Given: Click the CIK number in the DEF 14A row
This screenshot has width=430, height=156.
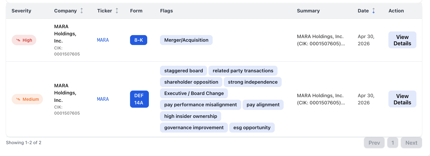Looking at the screenshot, I should tap(67, 110).
